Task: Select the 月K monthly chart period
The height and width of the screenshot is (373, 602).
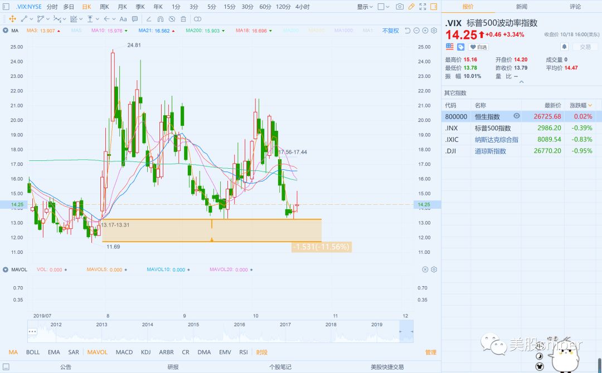Action: [x=122, y=7]
